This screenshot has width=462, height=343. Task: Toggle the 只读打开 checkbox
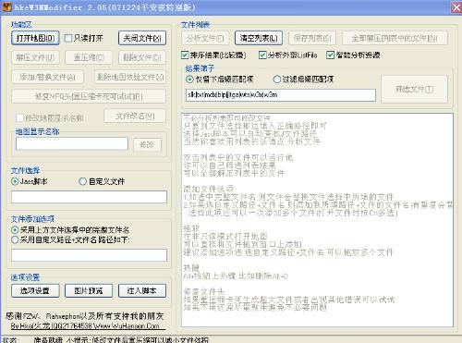(68, 38)
